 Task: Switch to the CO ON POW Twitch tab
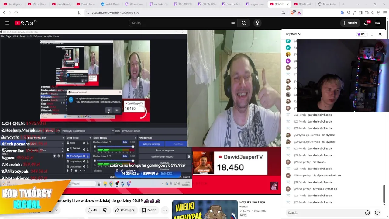point(207,4)
